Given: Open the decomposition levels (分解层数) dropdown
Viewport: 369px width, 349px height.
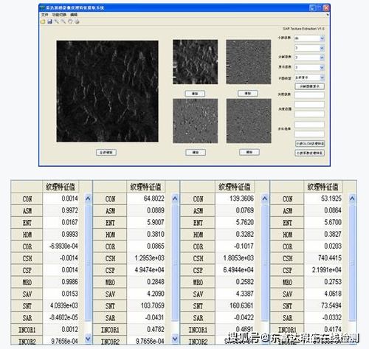Looking at the screenshot, I should [322, 58].
